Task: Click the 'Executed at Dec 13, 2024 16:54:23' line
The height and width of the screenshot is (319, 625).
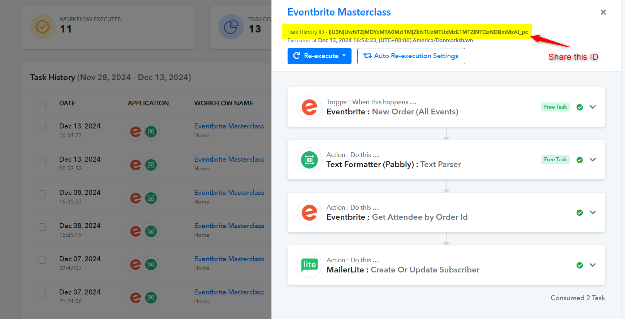Action: (380, 40)
